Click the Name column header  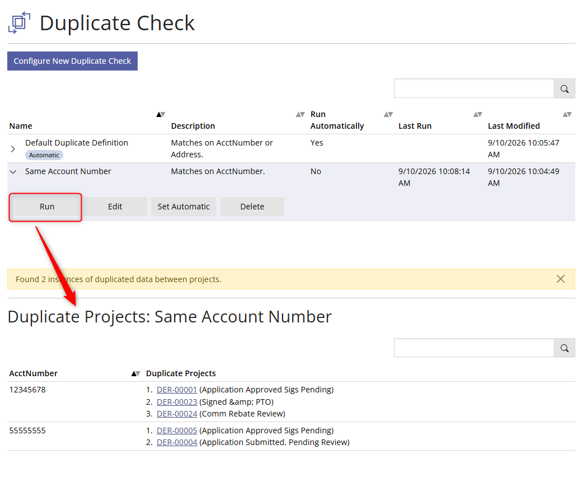(21, 126)
